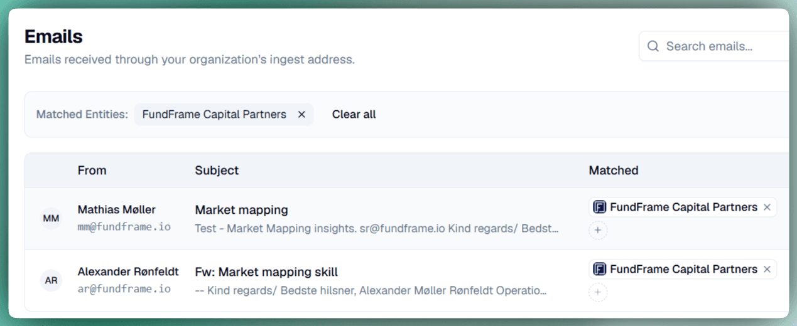Open the Market mapping email subject
The width and height of the screenshot is (797, 326).
click(241, 210)
